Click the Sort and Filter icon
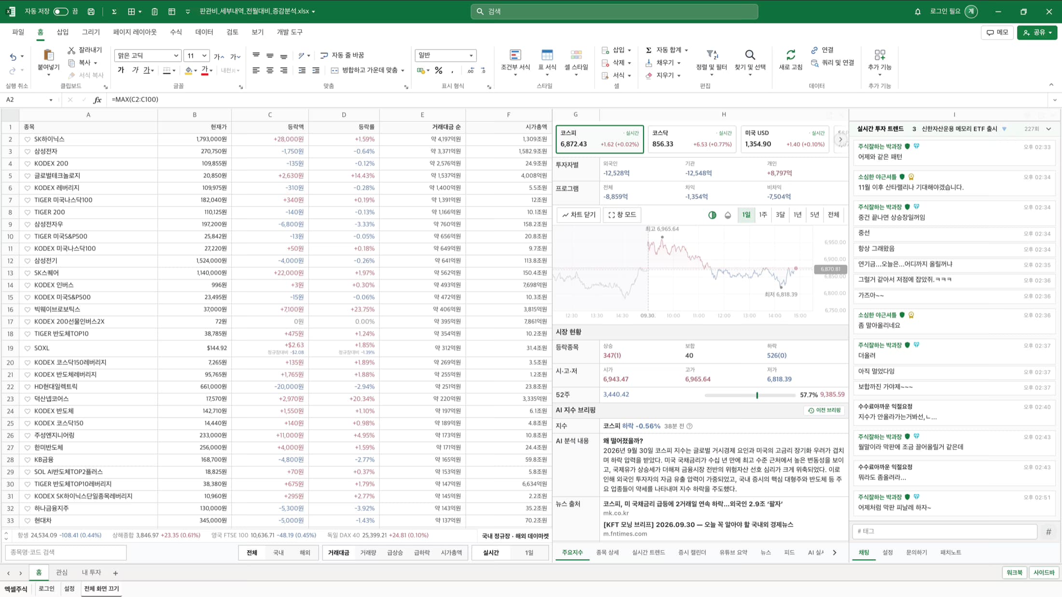This screenshot has height=597, width=1062. click(712, 55)
